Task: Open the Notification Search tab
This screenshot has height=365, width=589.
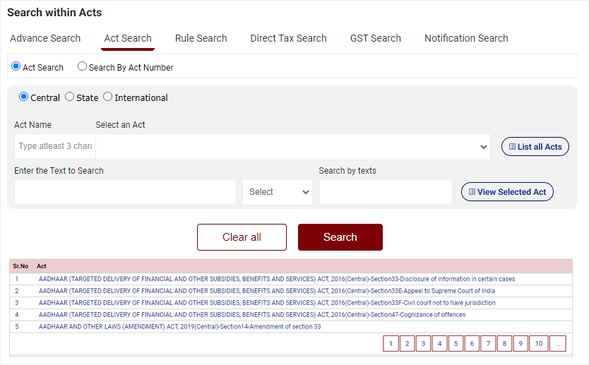Action: pos(466,38)
